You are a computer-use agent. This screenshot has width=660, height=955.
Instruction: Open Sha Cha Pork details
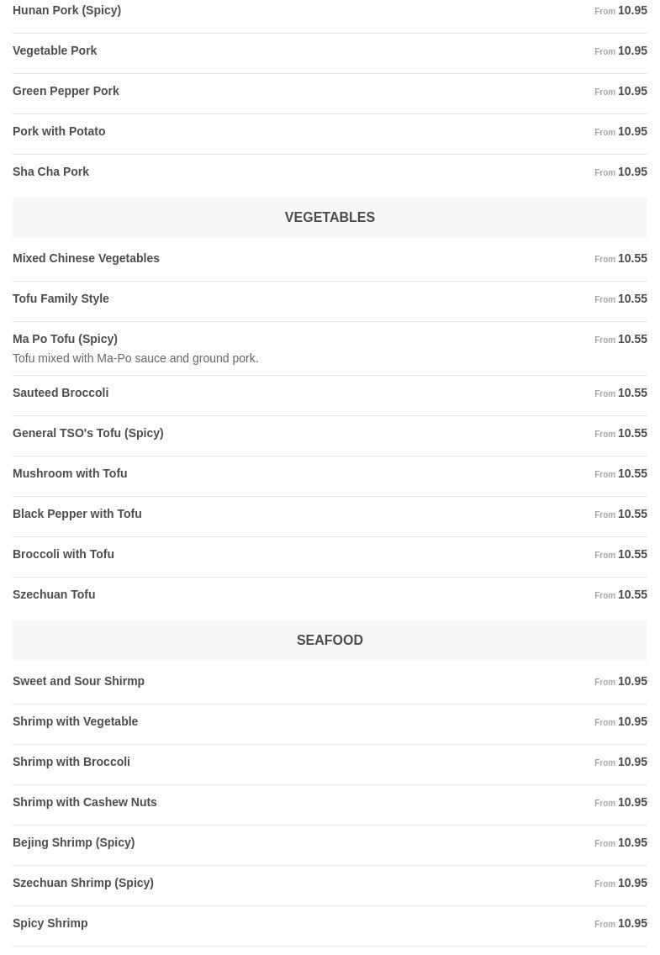point(50,172)
